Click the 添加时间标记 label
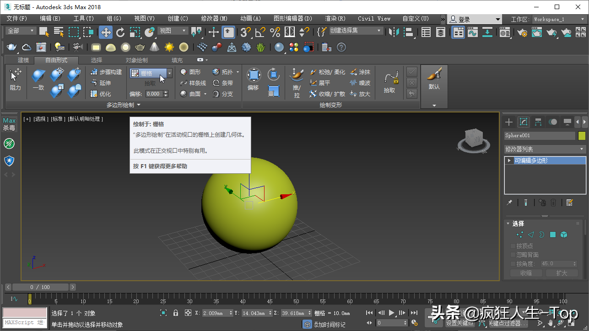This screenshot has width=589, height=331. 330,325
